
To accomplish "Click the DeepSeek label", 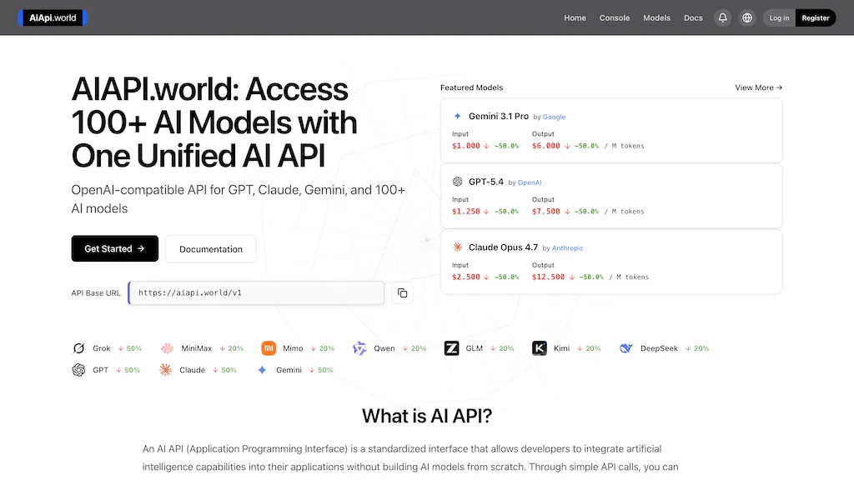I will click(659, 348).
